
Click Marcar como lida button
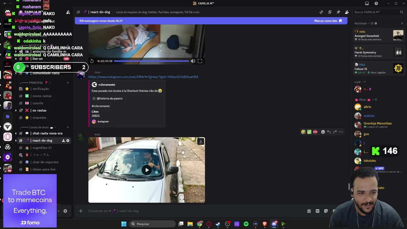328,21
